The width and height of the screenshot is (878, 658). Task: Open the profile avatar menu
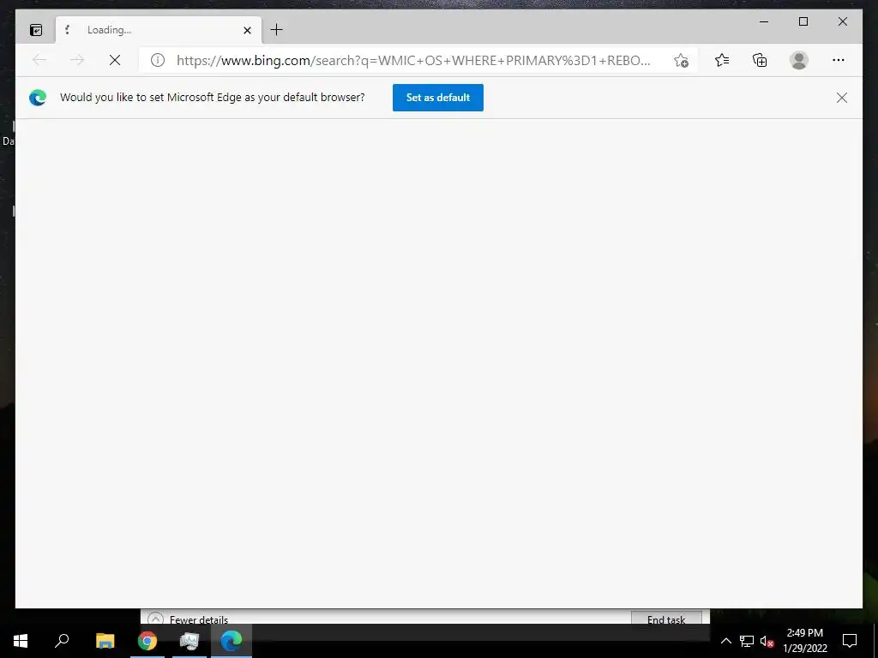point(799,60)
